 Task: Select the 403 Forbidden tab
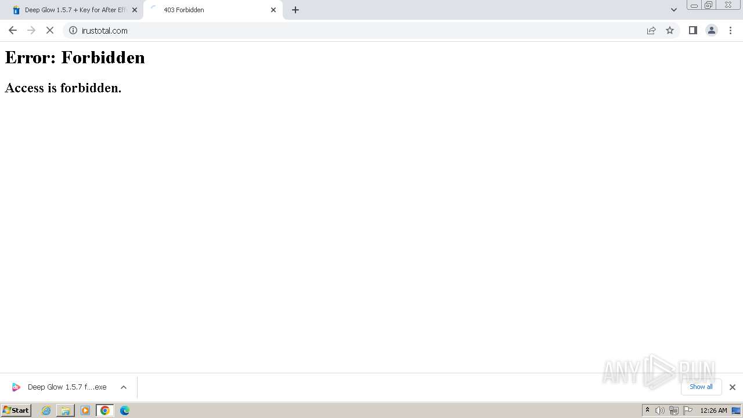pos(212,10)
